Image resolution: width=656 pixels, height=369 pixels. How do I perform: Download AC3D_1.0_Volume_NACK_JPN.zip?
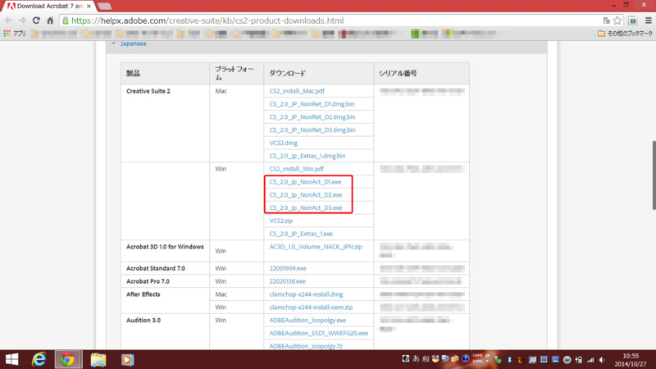click(x=316, y=247)
